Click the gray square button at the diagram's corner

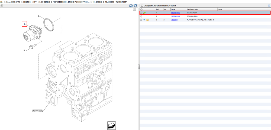135,9
